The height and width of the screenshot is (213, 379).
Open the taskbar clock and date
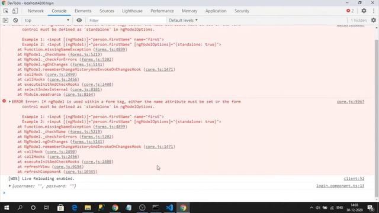354,208
